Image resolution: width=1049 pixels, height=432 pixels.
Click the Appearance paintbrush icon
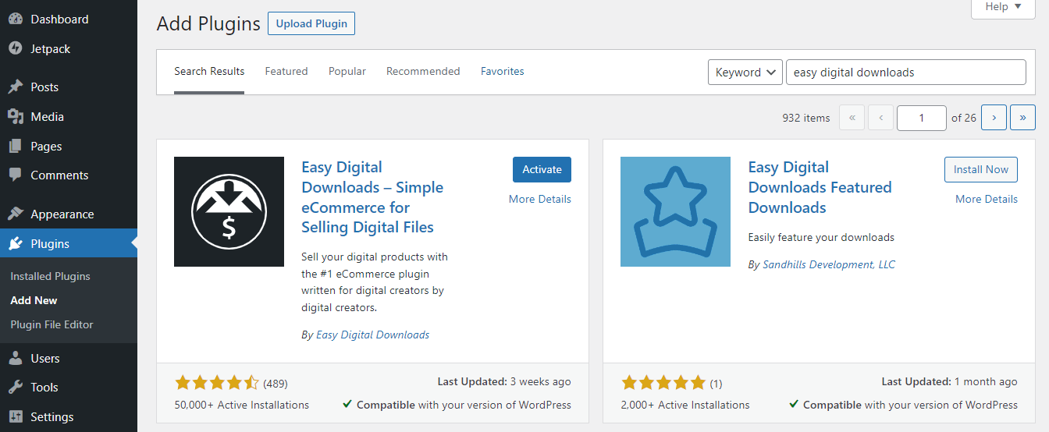point(16,214)
